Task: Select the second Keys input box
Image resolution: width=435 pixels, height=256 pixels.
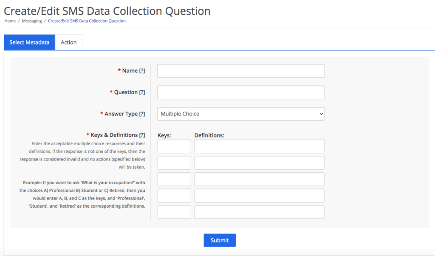Action: click(174, 163)
